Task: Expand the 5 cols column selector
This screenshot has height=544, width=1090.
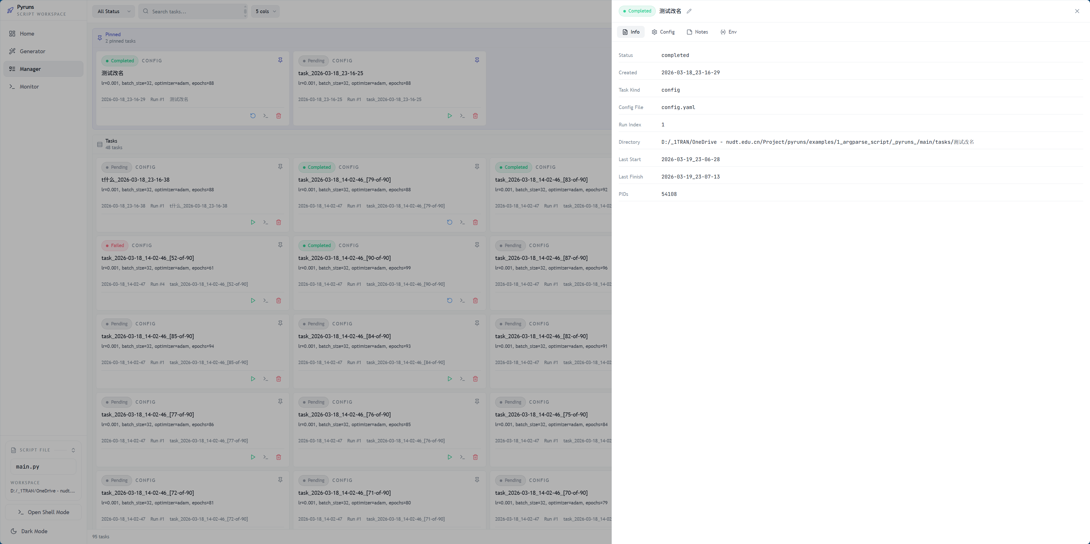Action: coord(265,11)
